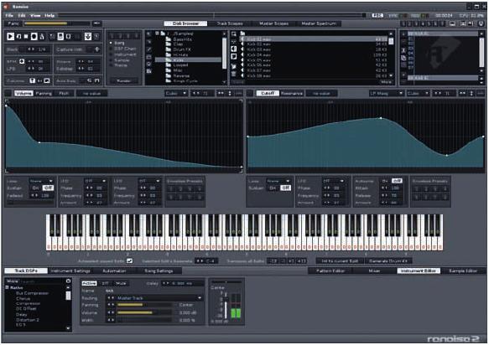Screen dimensions: 489x345
Task: Open the Master Track routing dropdown
Action: (155, 298)
